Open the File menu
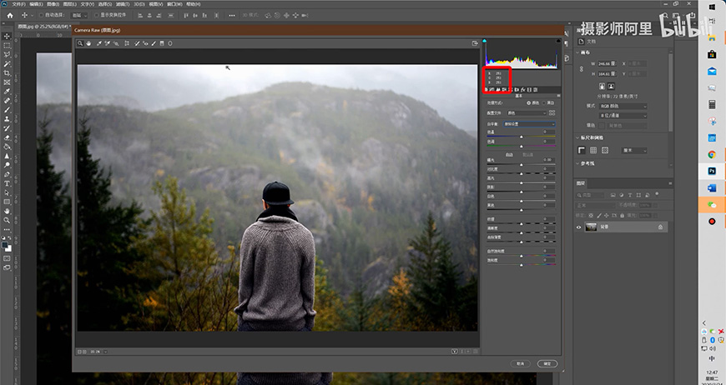Screen dimensions: 726x385 18,4
